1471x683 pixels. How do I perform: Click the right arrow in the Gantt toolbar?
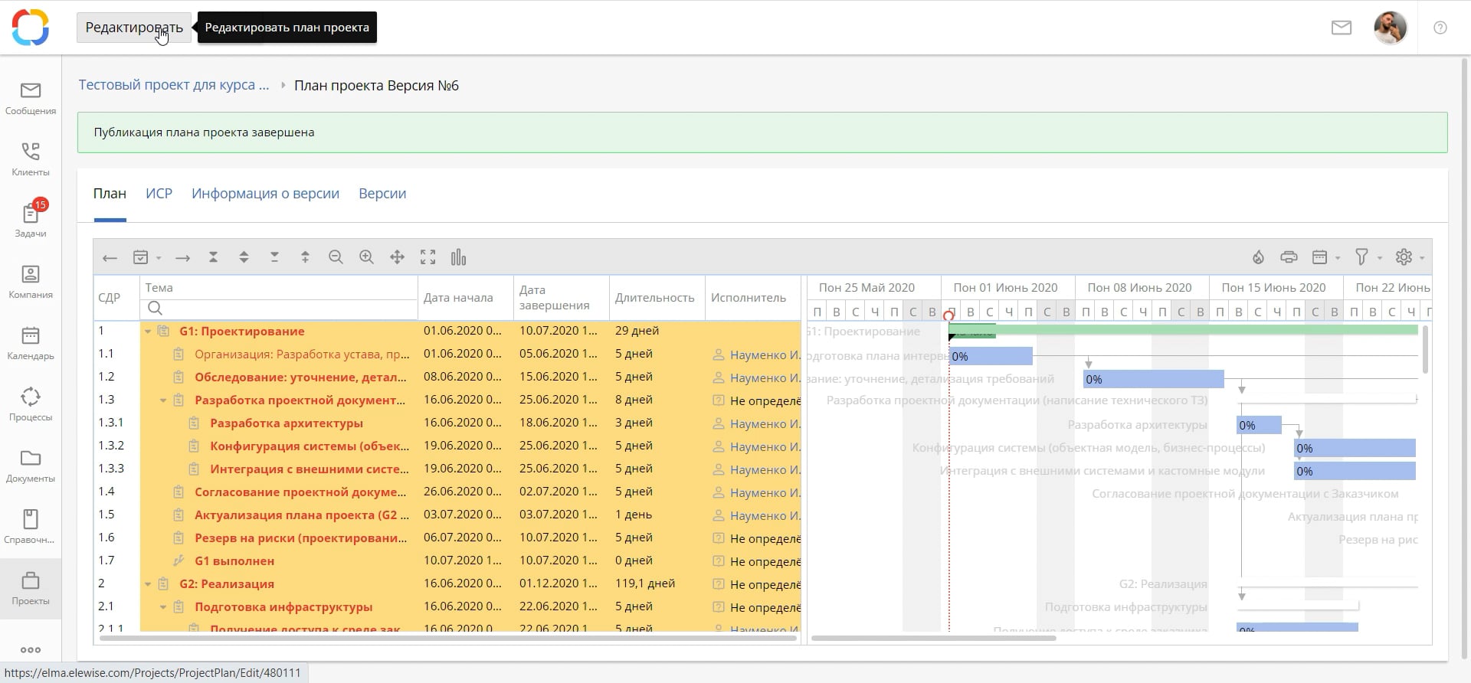(182, 258)
